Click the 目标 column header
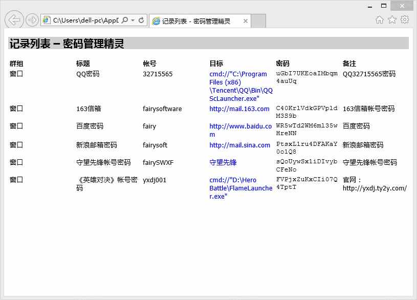This screenshot has height=300, width=417. pos(216,63)
